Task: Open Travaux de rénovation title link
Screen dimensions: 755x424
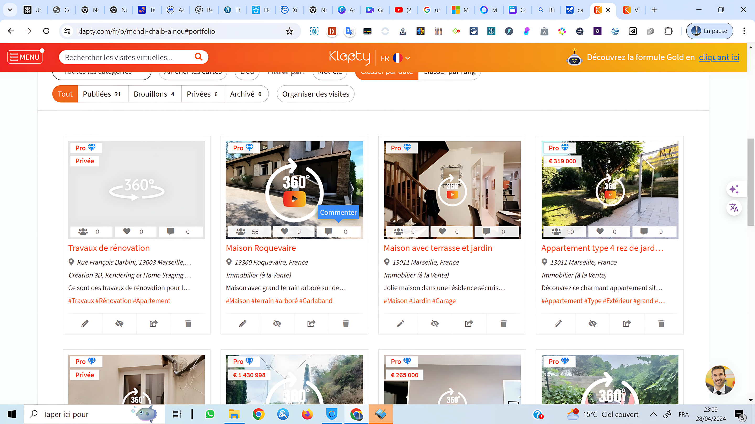Action: [x=109, y=248]
